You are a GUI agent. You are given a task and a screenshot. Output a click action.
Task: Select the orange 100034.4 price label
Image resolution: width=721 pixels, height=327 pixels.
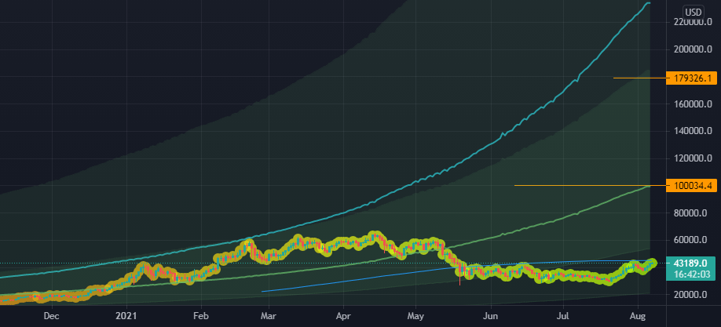(x=691, y=186)
